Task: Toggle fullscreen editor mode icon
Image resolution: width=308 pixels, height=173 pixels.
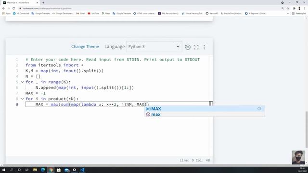Action: click(196, 47)
